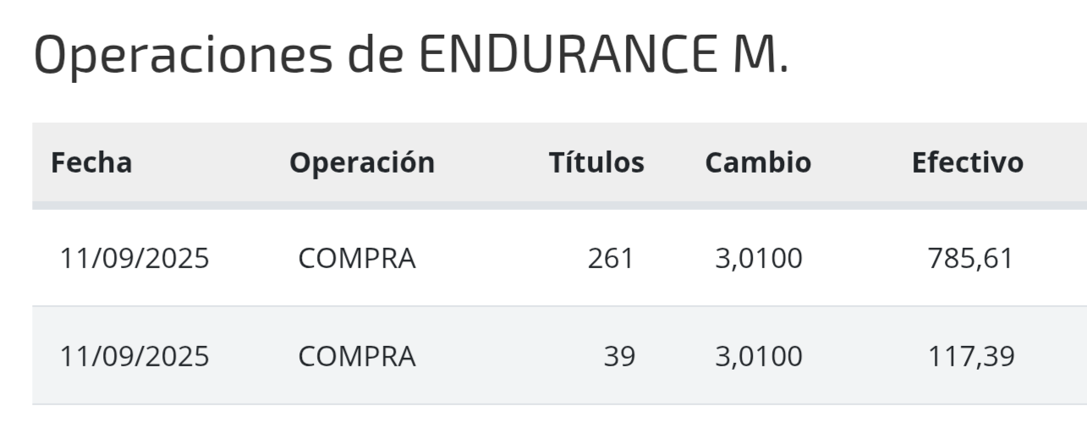1087x428 pixels.
Task: Select the 261 títulos cell
Action: coord(611,259)
